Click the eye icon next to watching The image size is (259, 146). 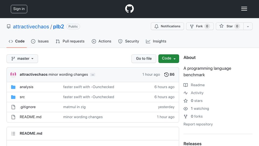(186, 109)
